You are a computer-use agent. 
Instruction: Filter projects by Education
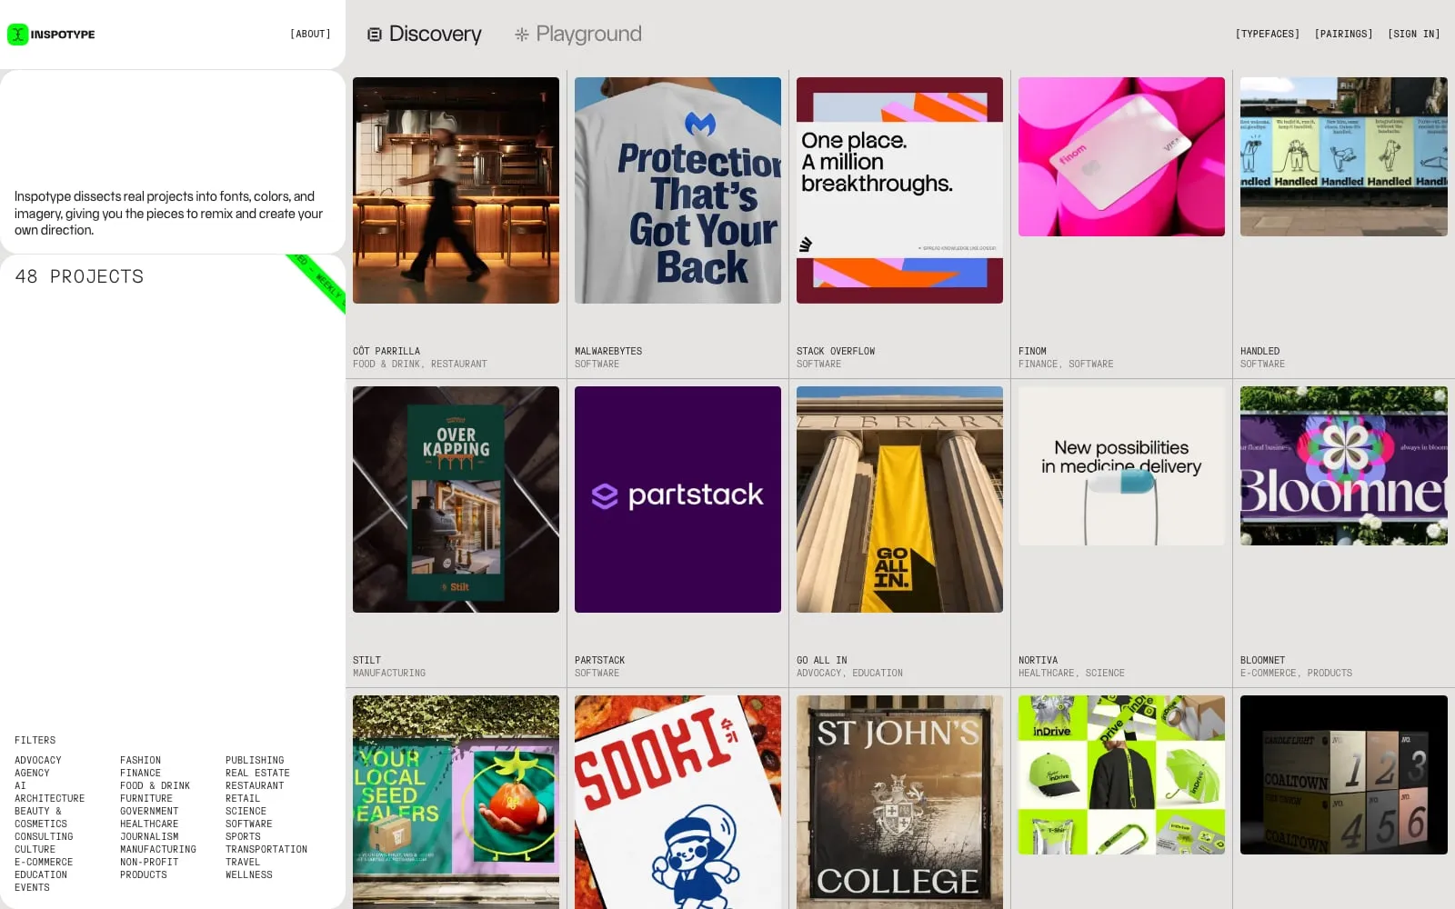pyautogui.click(x=41, y=874)
